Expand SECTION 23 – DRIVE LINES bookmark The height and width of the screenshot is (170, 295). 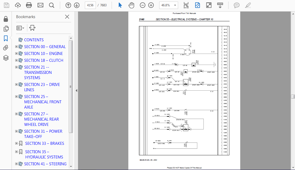pyautogui.click(x=16, y=85)
